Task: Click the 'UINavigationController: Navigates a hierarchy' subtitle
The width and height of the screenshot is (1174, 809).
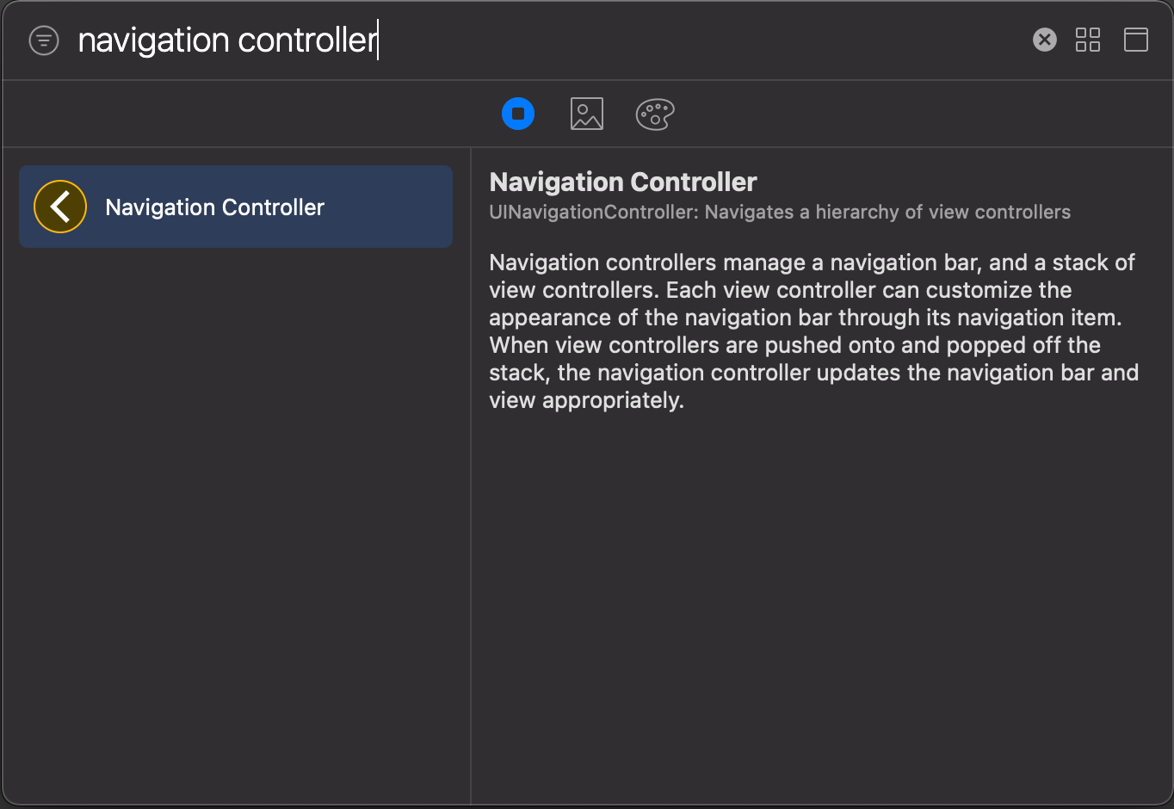Action: (780, 212)
